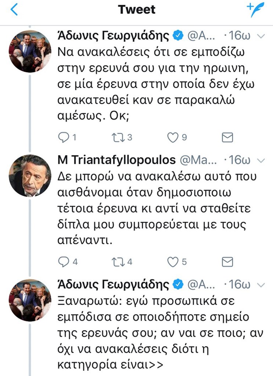The height and width of the screenshot is (376, 273).
Task: Open Άδωνις Γεωργιάδης name on last tweet
Action: pyautogui.click(x=114, y=285)
